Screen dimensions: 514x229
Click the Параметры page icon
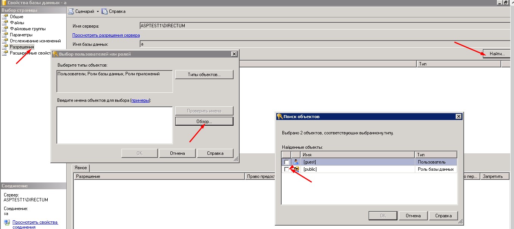click(5, 35)
